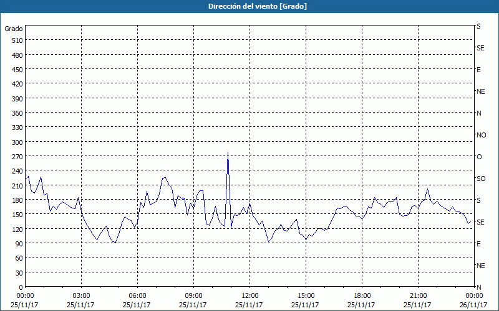Click the 330 degree axis label
Image resolution: width=499 pixels, height=311 pixels.
17,128
